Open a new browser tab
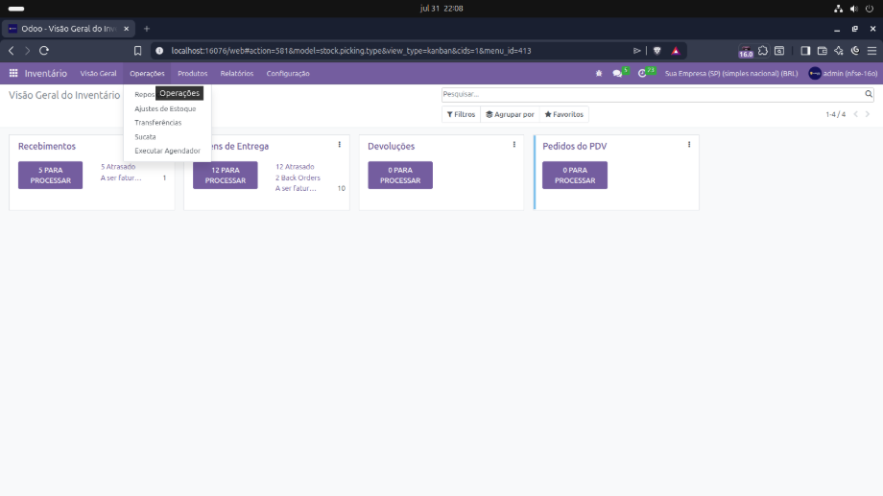The height and width of the screenshot is (496, 883). [147, 29]
